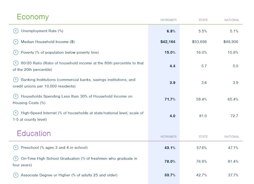Viewport: 254px width, 184px height.
Task: Open info icon for Median Household Income
Action: [x=15, y=42]
